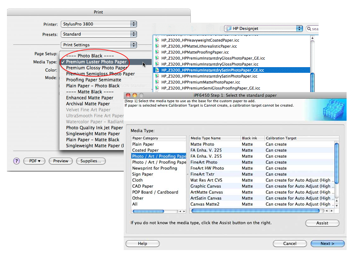Select the Plain Paper category
This screenshot has width=357, height=268.
[x=159, y=144]
